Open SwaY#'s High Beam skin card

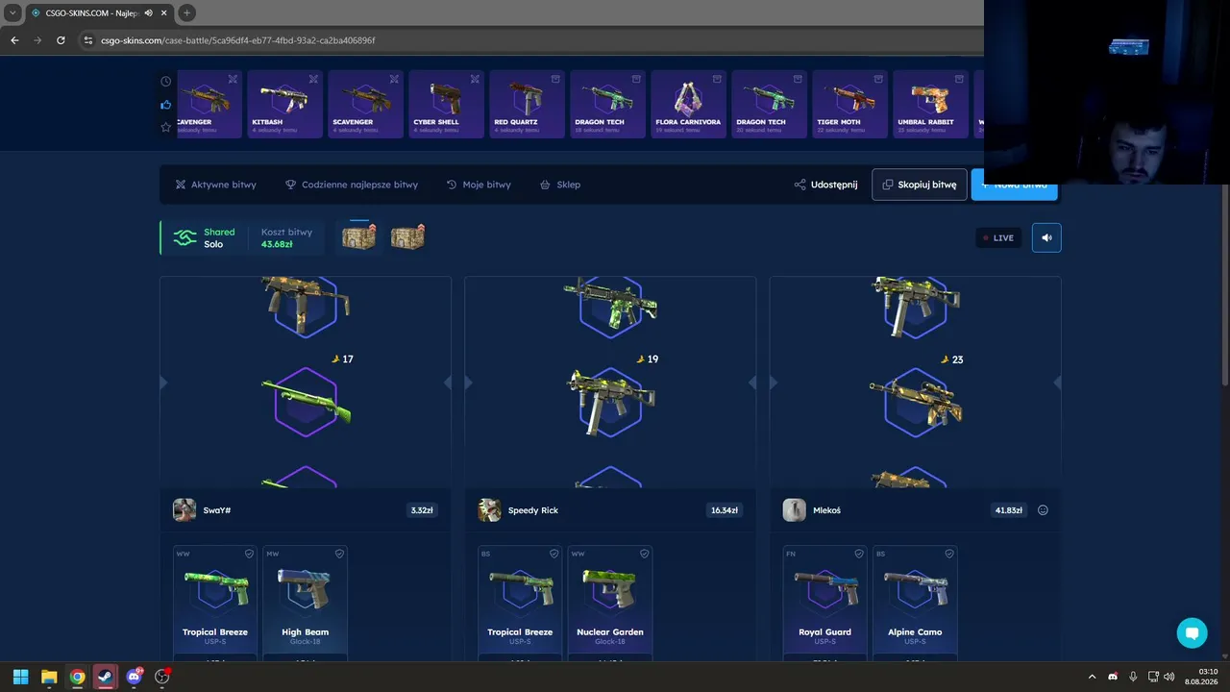[x=305, y=602]
